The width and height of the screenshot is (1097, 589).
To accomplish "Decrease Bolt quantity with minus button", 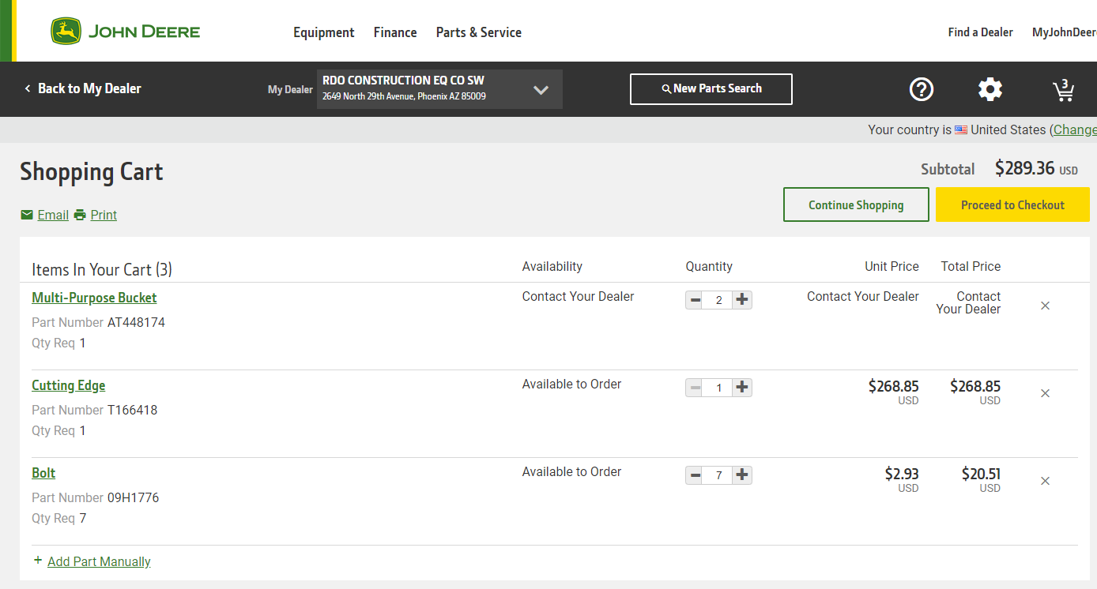I will (695, 475).
